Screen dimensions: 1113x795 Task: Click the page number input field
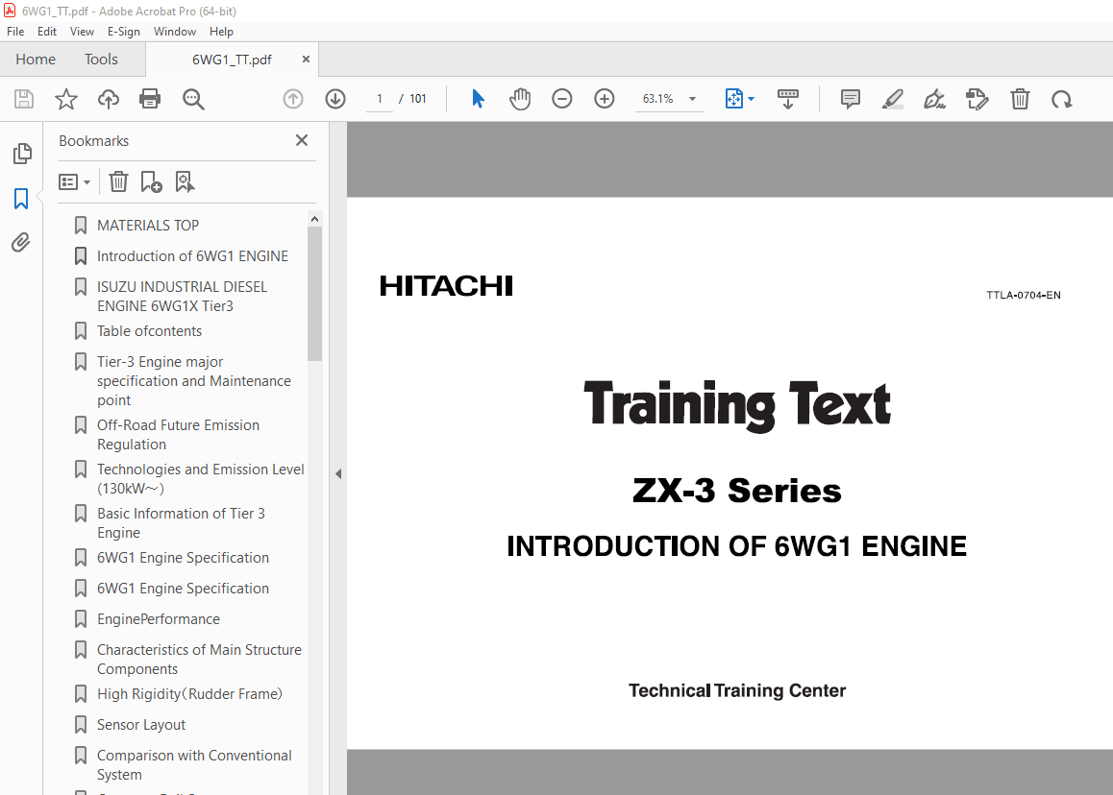380,99
